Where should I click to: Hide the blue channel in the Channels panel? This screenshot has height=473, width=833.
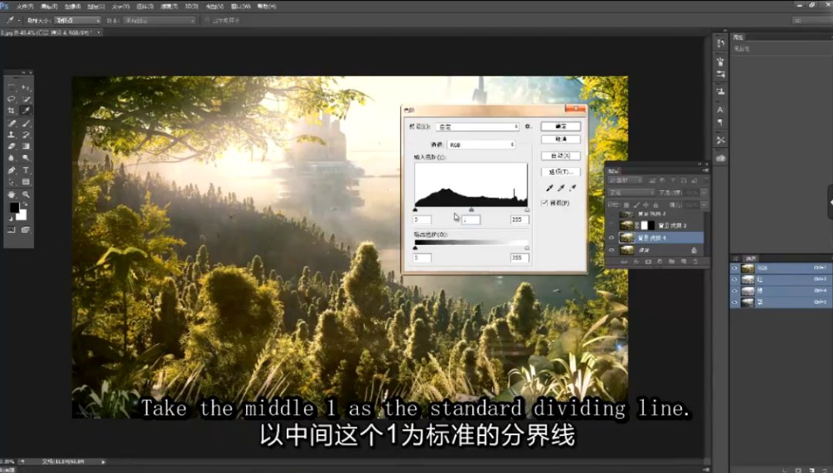point(734,301)
